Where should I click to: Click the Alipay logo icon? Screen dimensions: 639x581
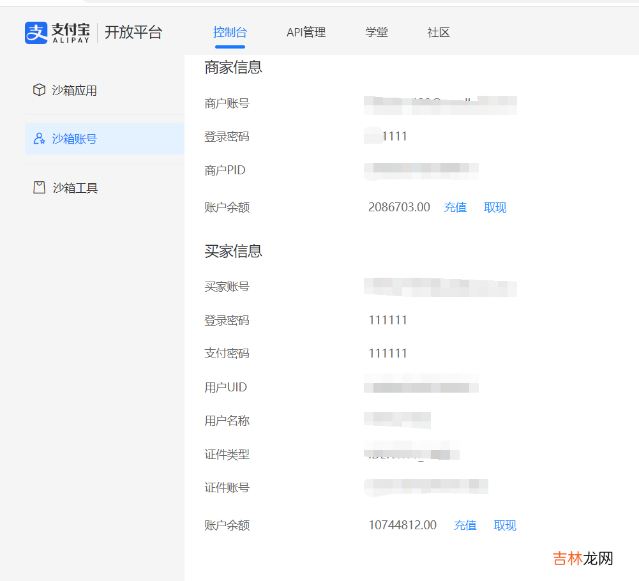click(x=36, y=33)
